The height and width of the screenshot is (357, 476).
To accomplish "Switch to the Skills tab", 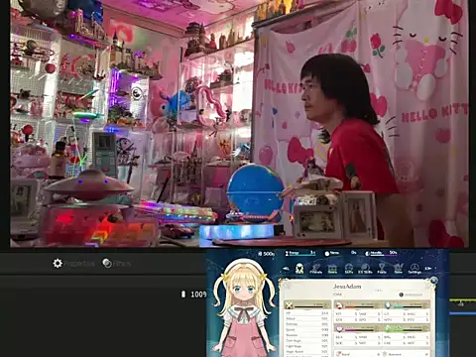I will pyautogui.click(x=349, y=269).
